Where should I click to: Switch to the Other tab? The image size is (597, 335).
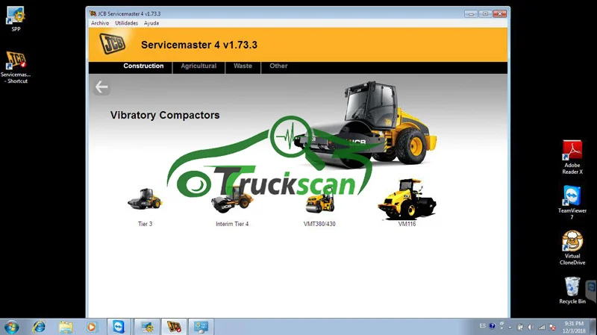pos(278,66)
